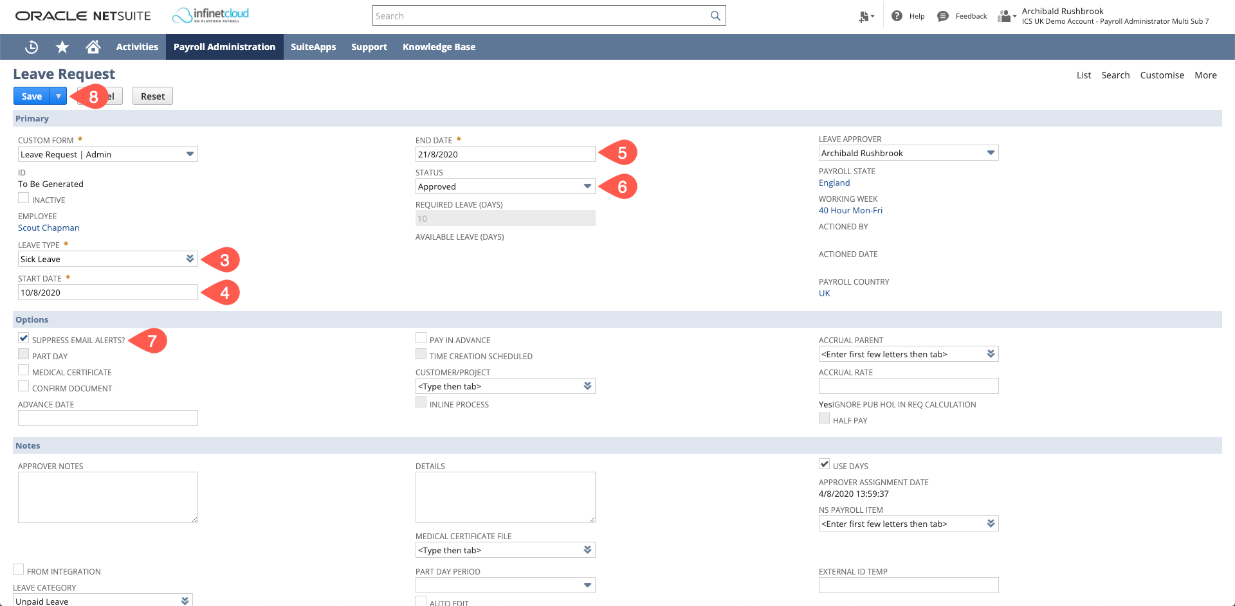Click into the Approver Notes text area

[108, 497]
